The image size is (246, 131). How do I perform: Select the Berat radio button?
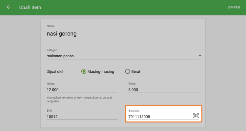[127, 71]
